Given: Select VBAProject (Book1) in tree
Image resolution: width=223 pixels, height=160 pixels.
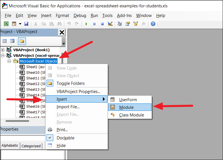Looking at the screenshot, I should (31, 50).
